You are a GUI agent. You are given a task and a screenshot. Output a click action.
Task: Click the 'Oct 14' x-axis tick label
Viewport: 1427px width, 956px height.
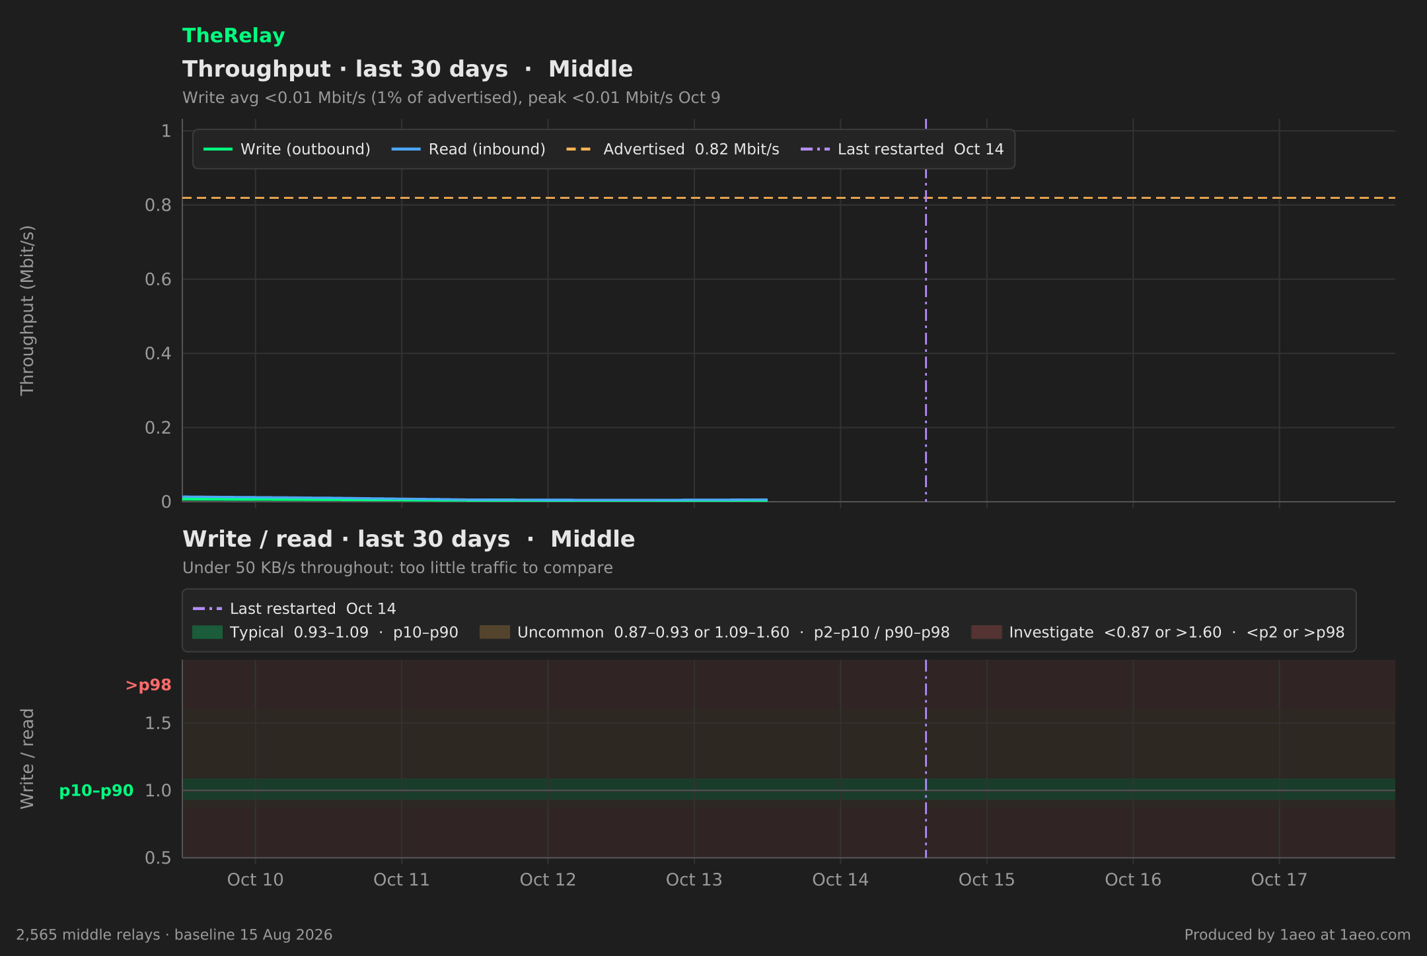(840, 879)
